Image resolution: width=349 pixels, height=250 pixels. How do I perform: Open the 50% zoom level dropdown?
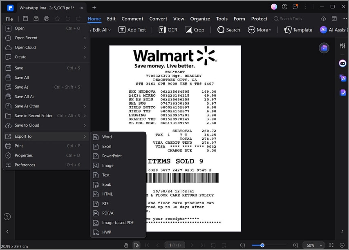click(314, 245)
